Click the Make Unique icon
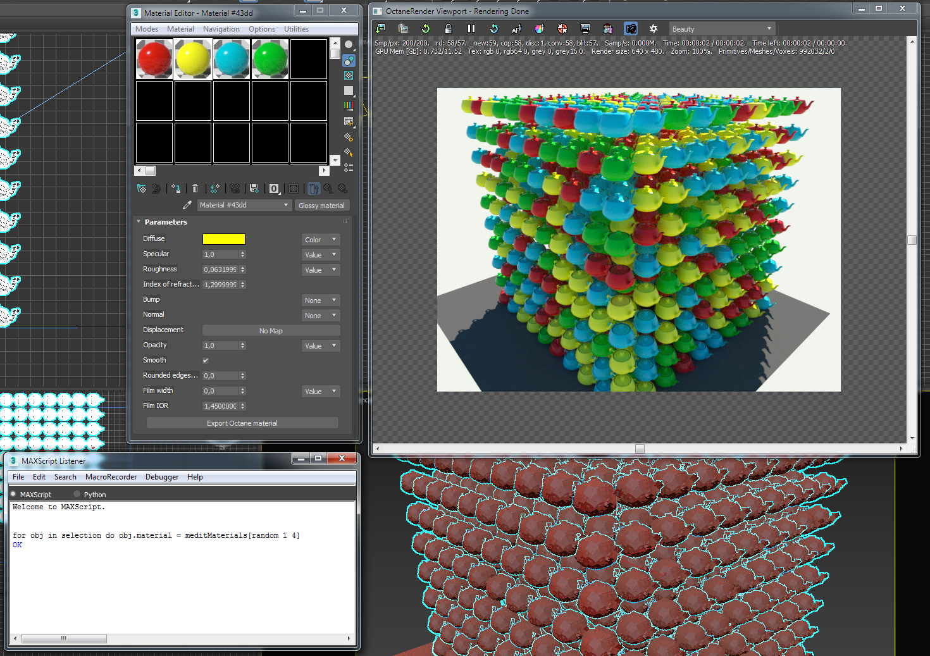The height and width of the screenshot is (656, 930). [x=235, y=189]
